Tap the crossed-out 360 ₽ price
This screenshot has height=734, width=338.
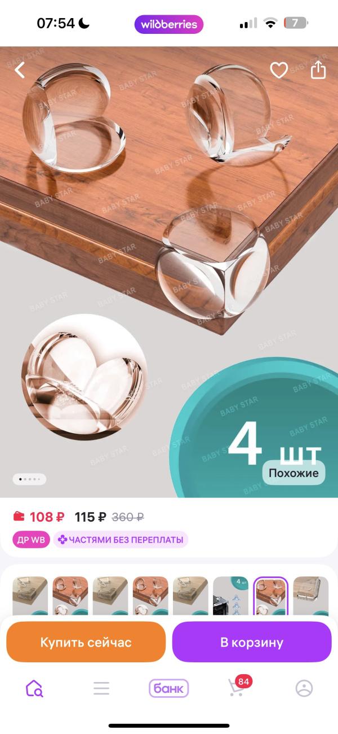128,517
